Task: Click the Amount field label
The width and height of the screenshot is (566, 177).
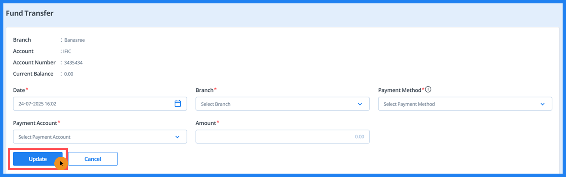Action: (206, 123)
